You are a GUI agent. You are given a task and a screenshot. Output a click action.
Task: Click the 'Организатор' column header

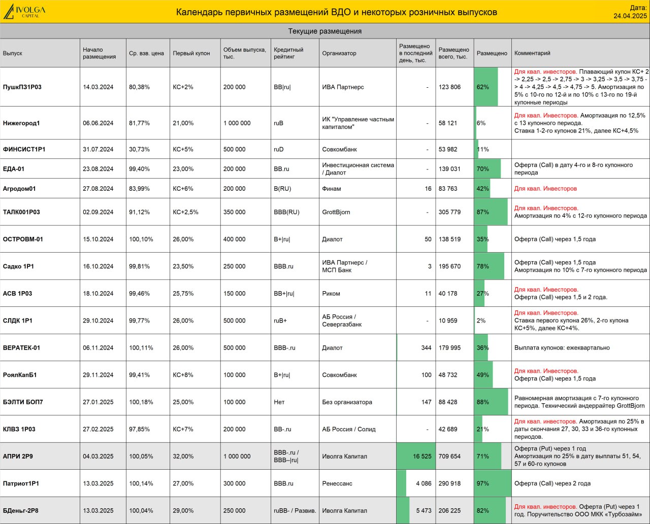(339, 53)
